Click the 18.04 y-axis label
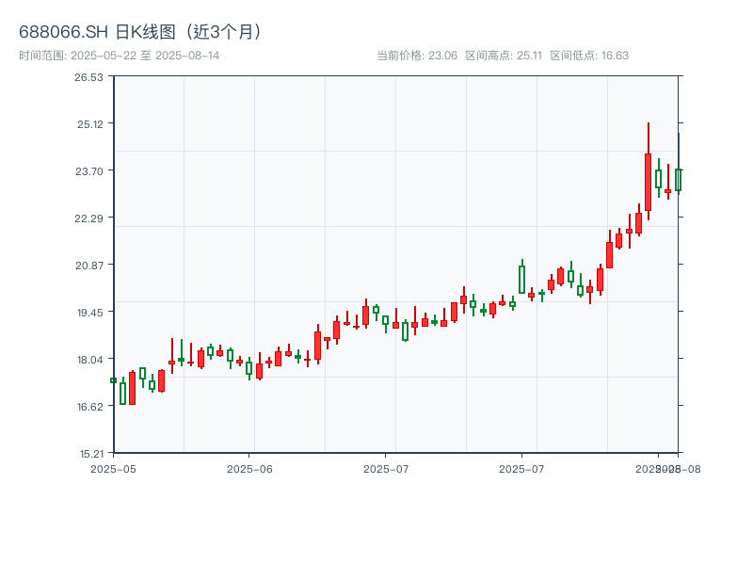The image size is (753, 565). [x=90, y=360]
